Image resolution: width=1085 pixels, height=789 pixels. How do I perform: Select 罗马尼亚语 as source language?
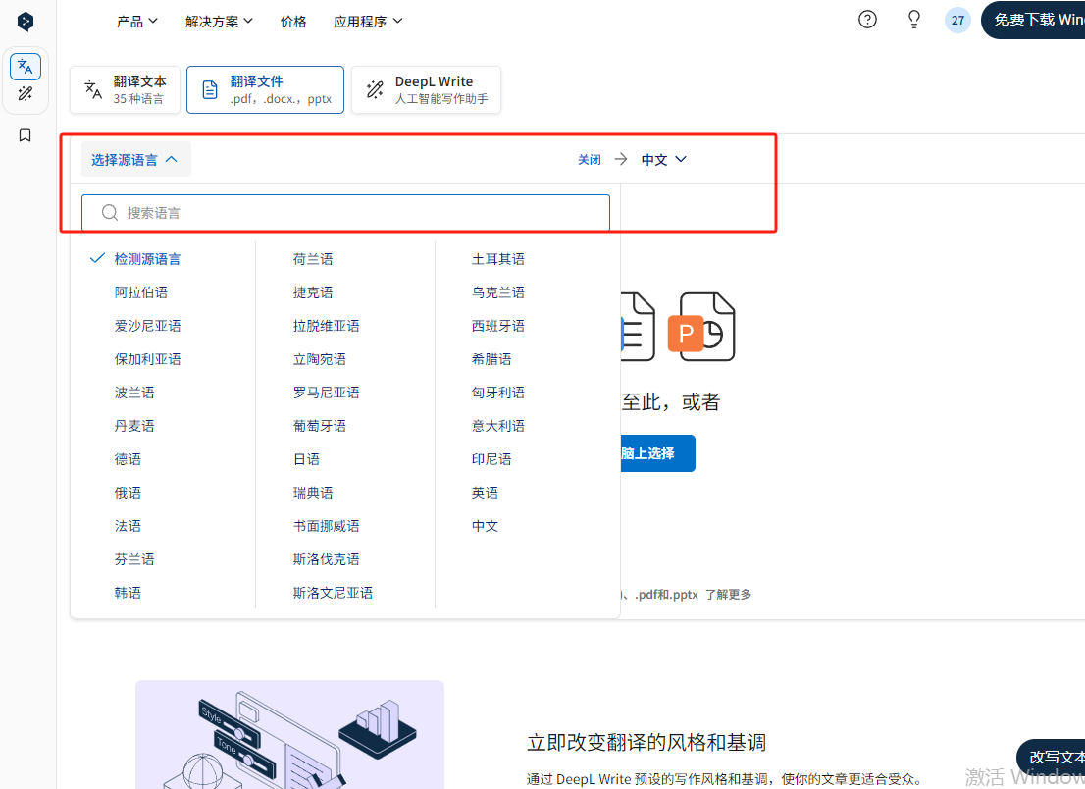[x=326, y=392]
